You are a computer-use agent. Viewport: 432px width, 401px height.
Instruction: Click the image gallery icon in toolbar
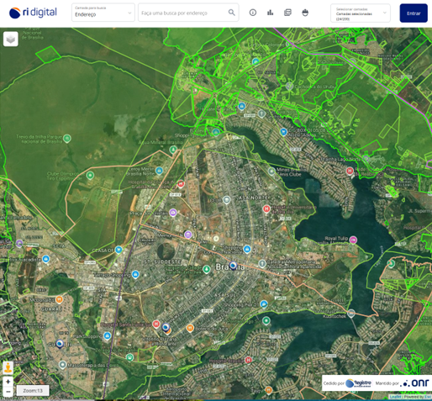point(287,13)
